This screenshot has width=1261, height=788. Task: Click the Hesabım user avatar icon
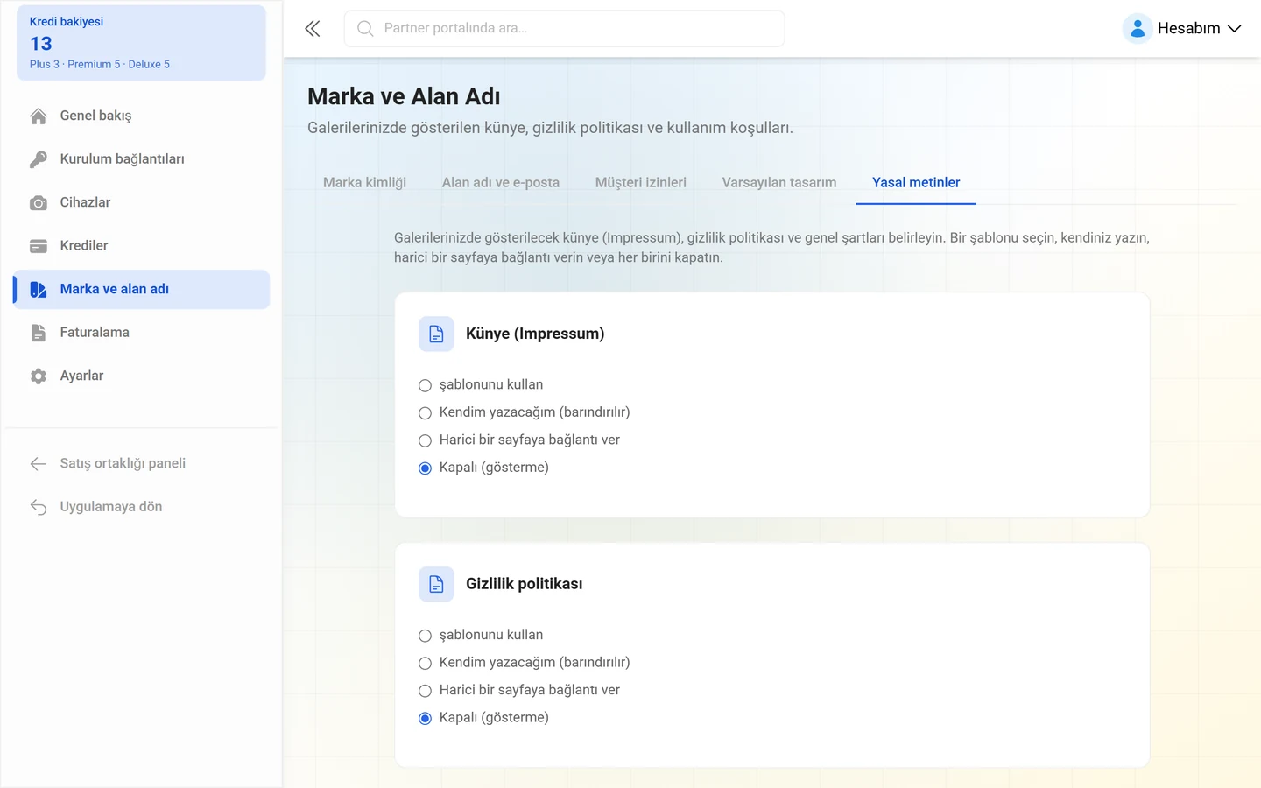tap(1137, 29)
